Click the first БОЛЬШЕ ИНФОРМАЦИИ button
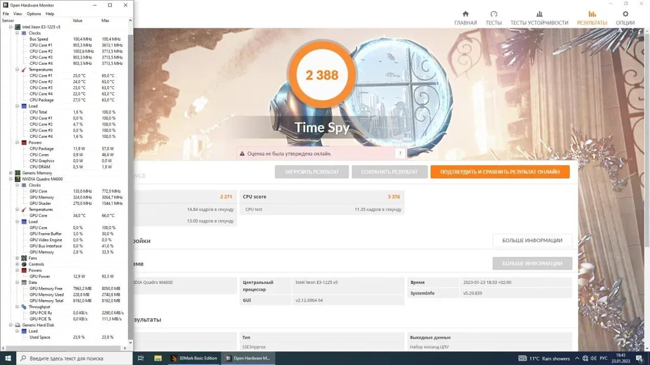The width and height of the screenshot is (650, 365). (x=532, y=241)
